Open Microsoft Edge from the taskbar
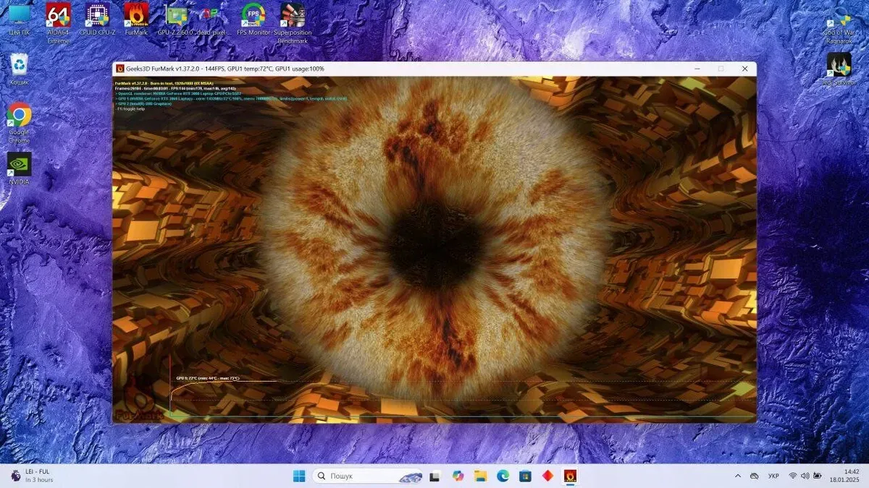 503,476
